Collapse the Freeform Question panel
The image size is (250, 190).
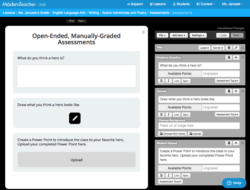[236, 57]
